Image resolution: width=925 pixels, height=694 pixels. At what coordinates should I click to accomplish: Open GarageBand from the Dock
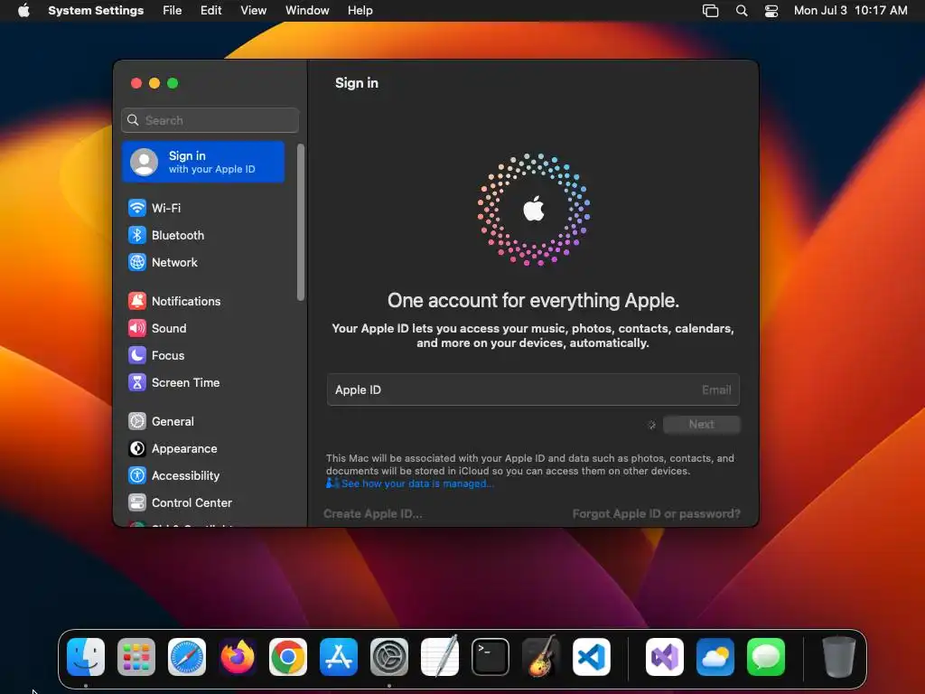point(541,657)
